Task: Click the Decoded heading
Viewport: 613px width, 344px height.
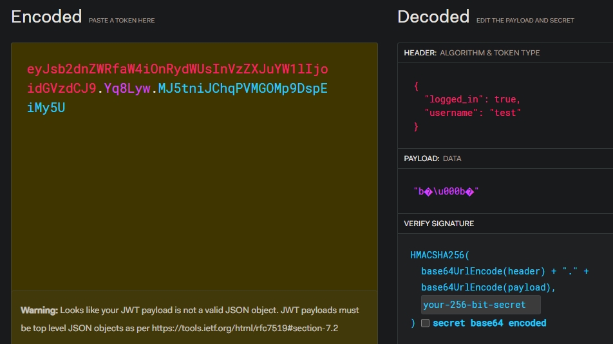Action: (433, 17)
